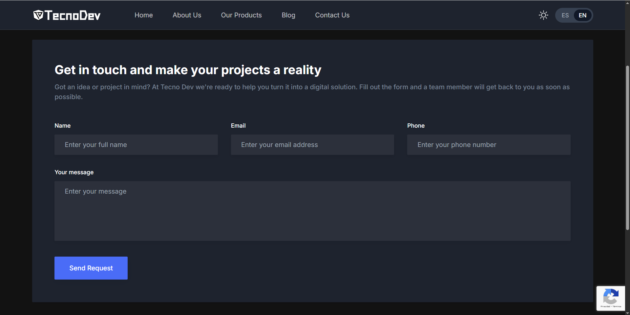Select the phone number input field
The image size is (630, 315).
coord(489,145)
